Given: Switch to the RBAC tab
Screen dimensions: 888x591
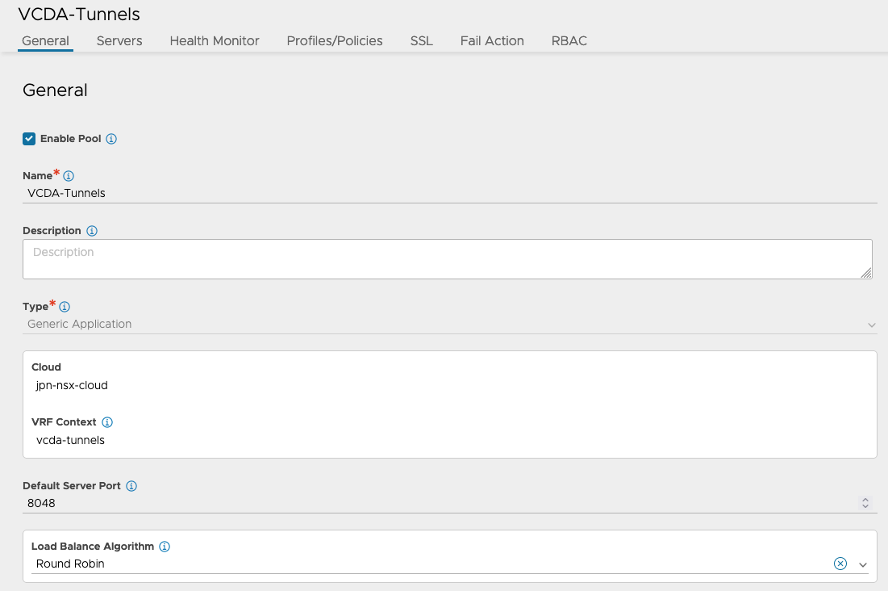Looking at the screenshot, I should point(569,40).
